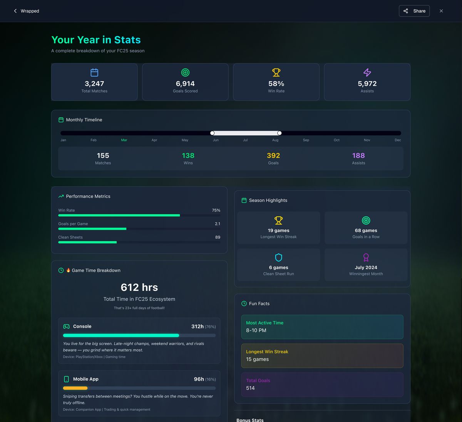Click the target icon above Goals Scored
This screenshot has height=422, width=462.
[185, 72]
